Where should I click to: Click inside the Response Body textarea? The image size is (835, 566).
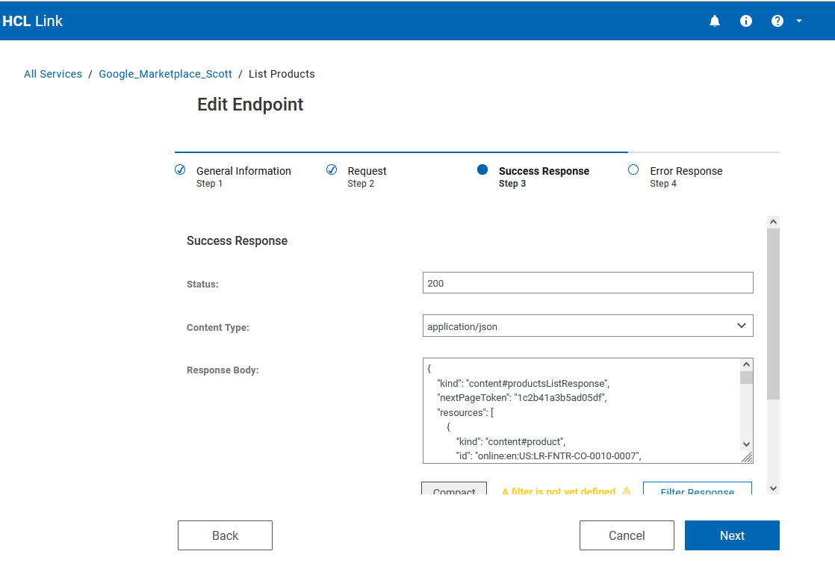(582, 411)
